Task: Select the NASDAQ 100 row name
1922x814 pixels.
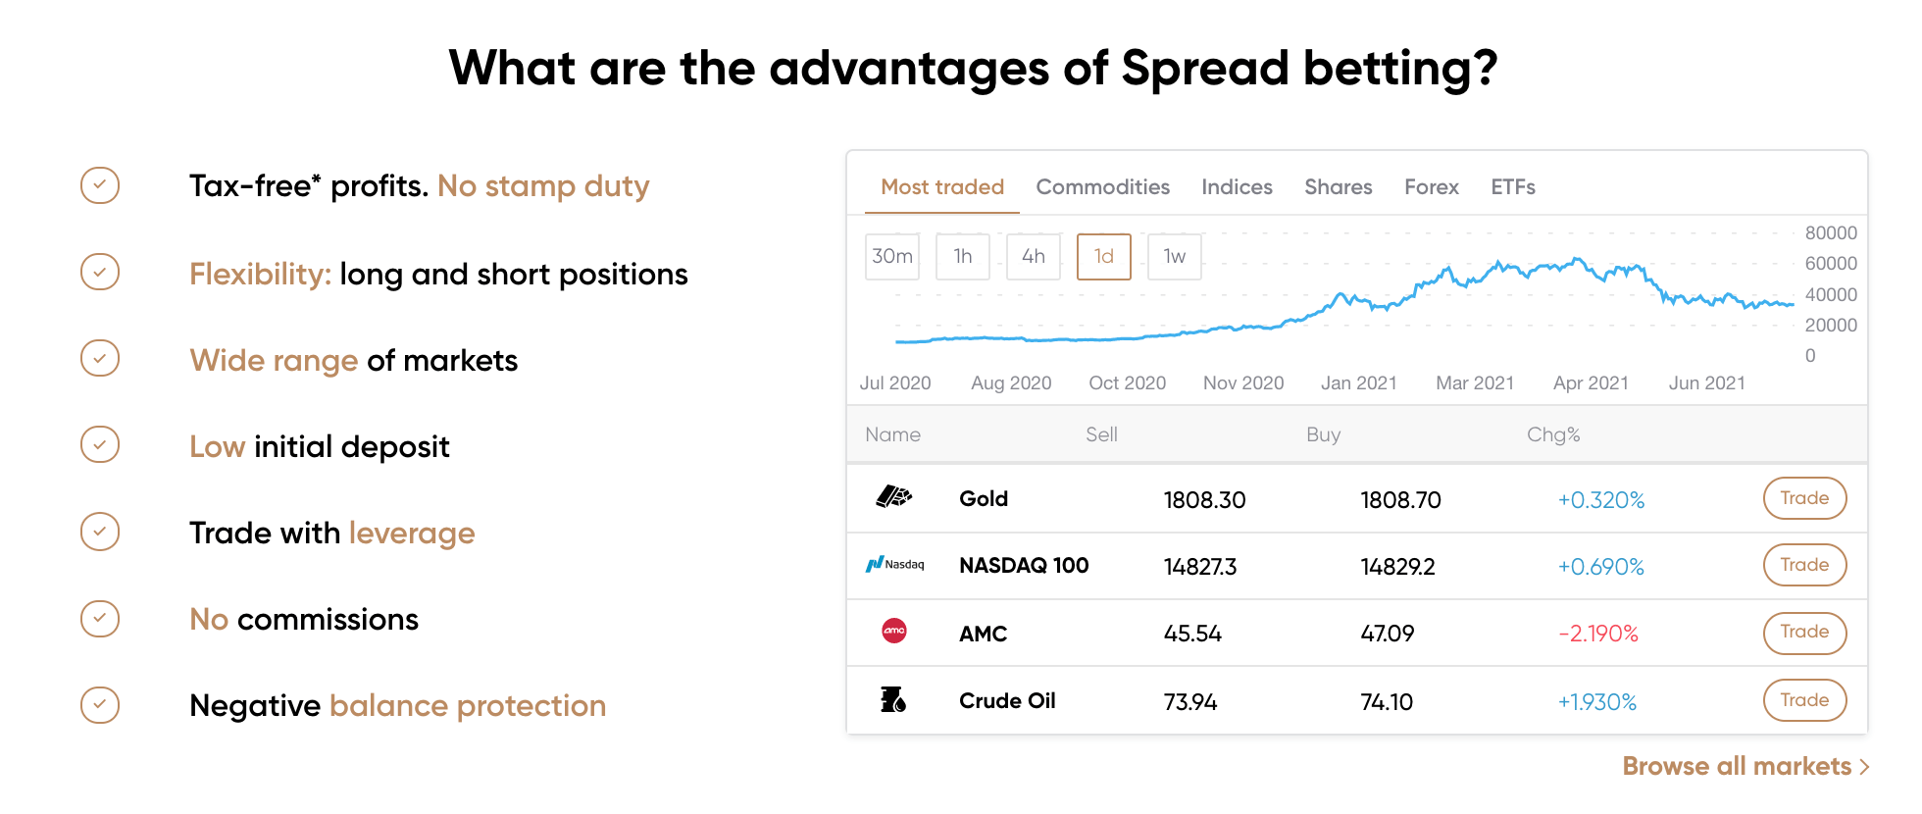Action: pos(1024,566)
